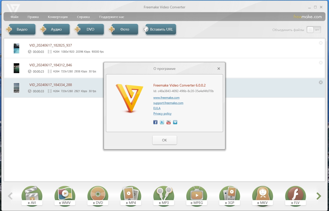The height and width of the screenshot is (211, 329).
Task: Open the Справка menu
Action: click(x=83, y=17)
